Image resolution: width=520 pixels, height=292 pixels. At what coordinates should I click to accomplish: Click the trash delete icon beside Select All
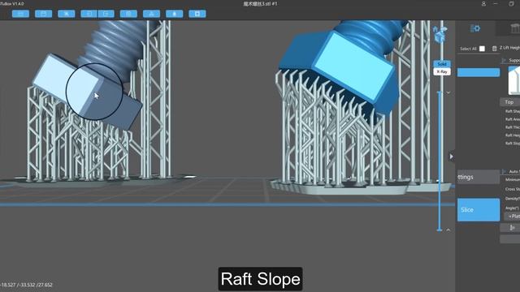[494, 49]
